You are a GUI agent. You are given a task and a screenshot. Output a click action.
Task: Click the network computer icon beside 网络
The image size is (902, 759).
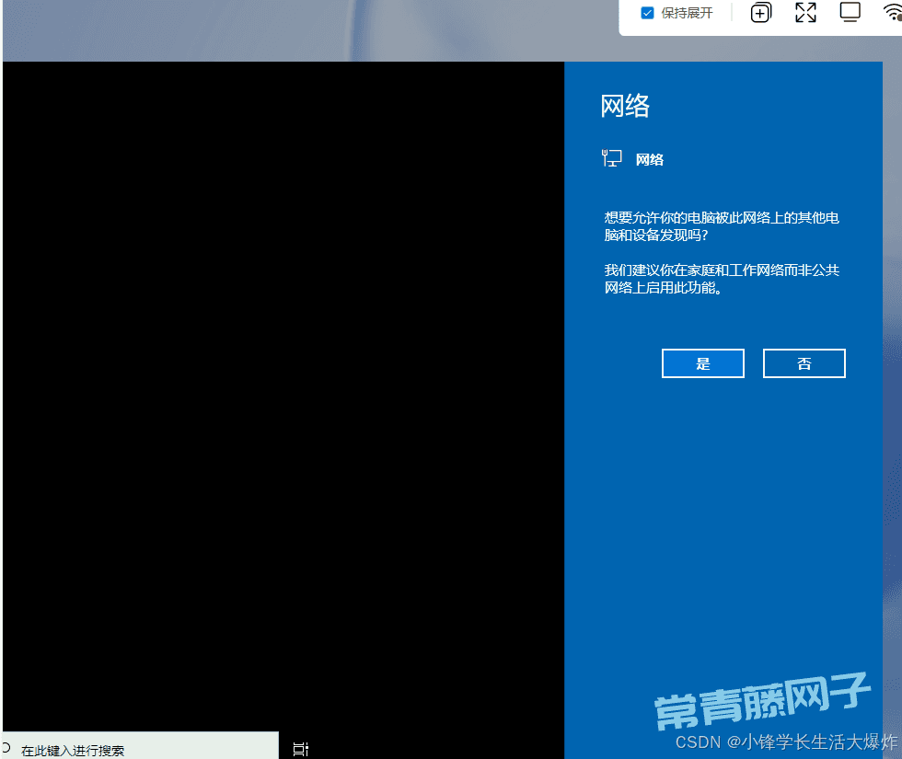coord(611,158)
